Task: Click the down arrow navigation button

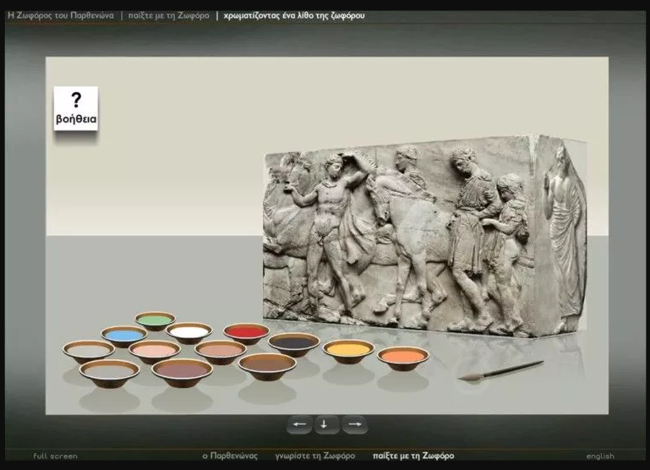Action: (326, 424)
